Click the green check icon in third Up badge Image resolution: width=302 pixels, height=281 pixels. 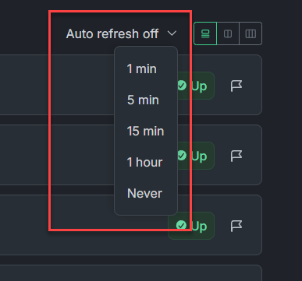[181, 225]
